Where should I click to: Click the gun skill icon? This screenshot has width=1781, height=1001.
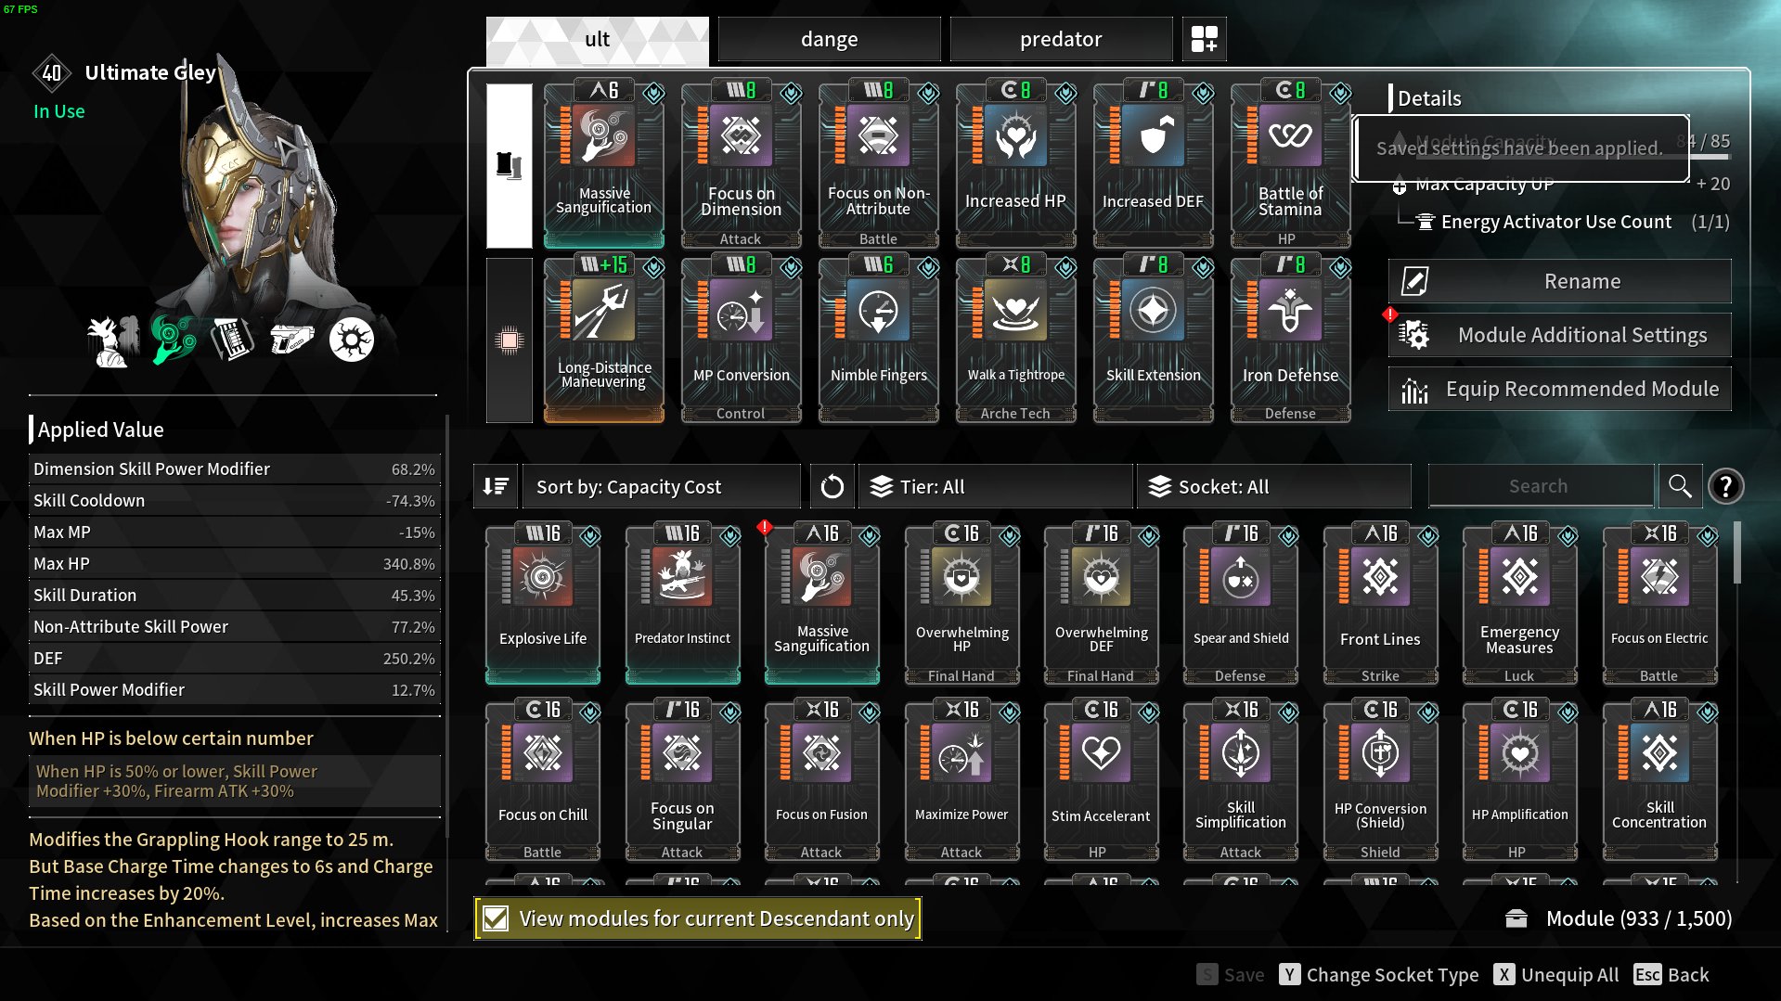(x=291, y=340)
